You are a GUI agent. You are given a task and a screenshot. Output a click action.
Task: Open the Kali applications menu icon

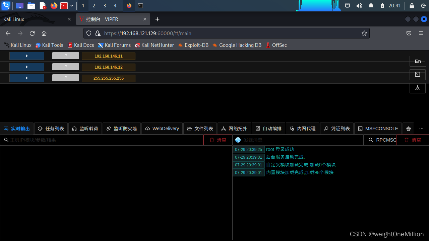[5, 5]
